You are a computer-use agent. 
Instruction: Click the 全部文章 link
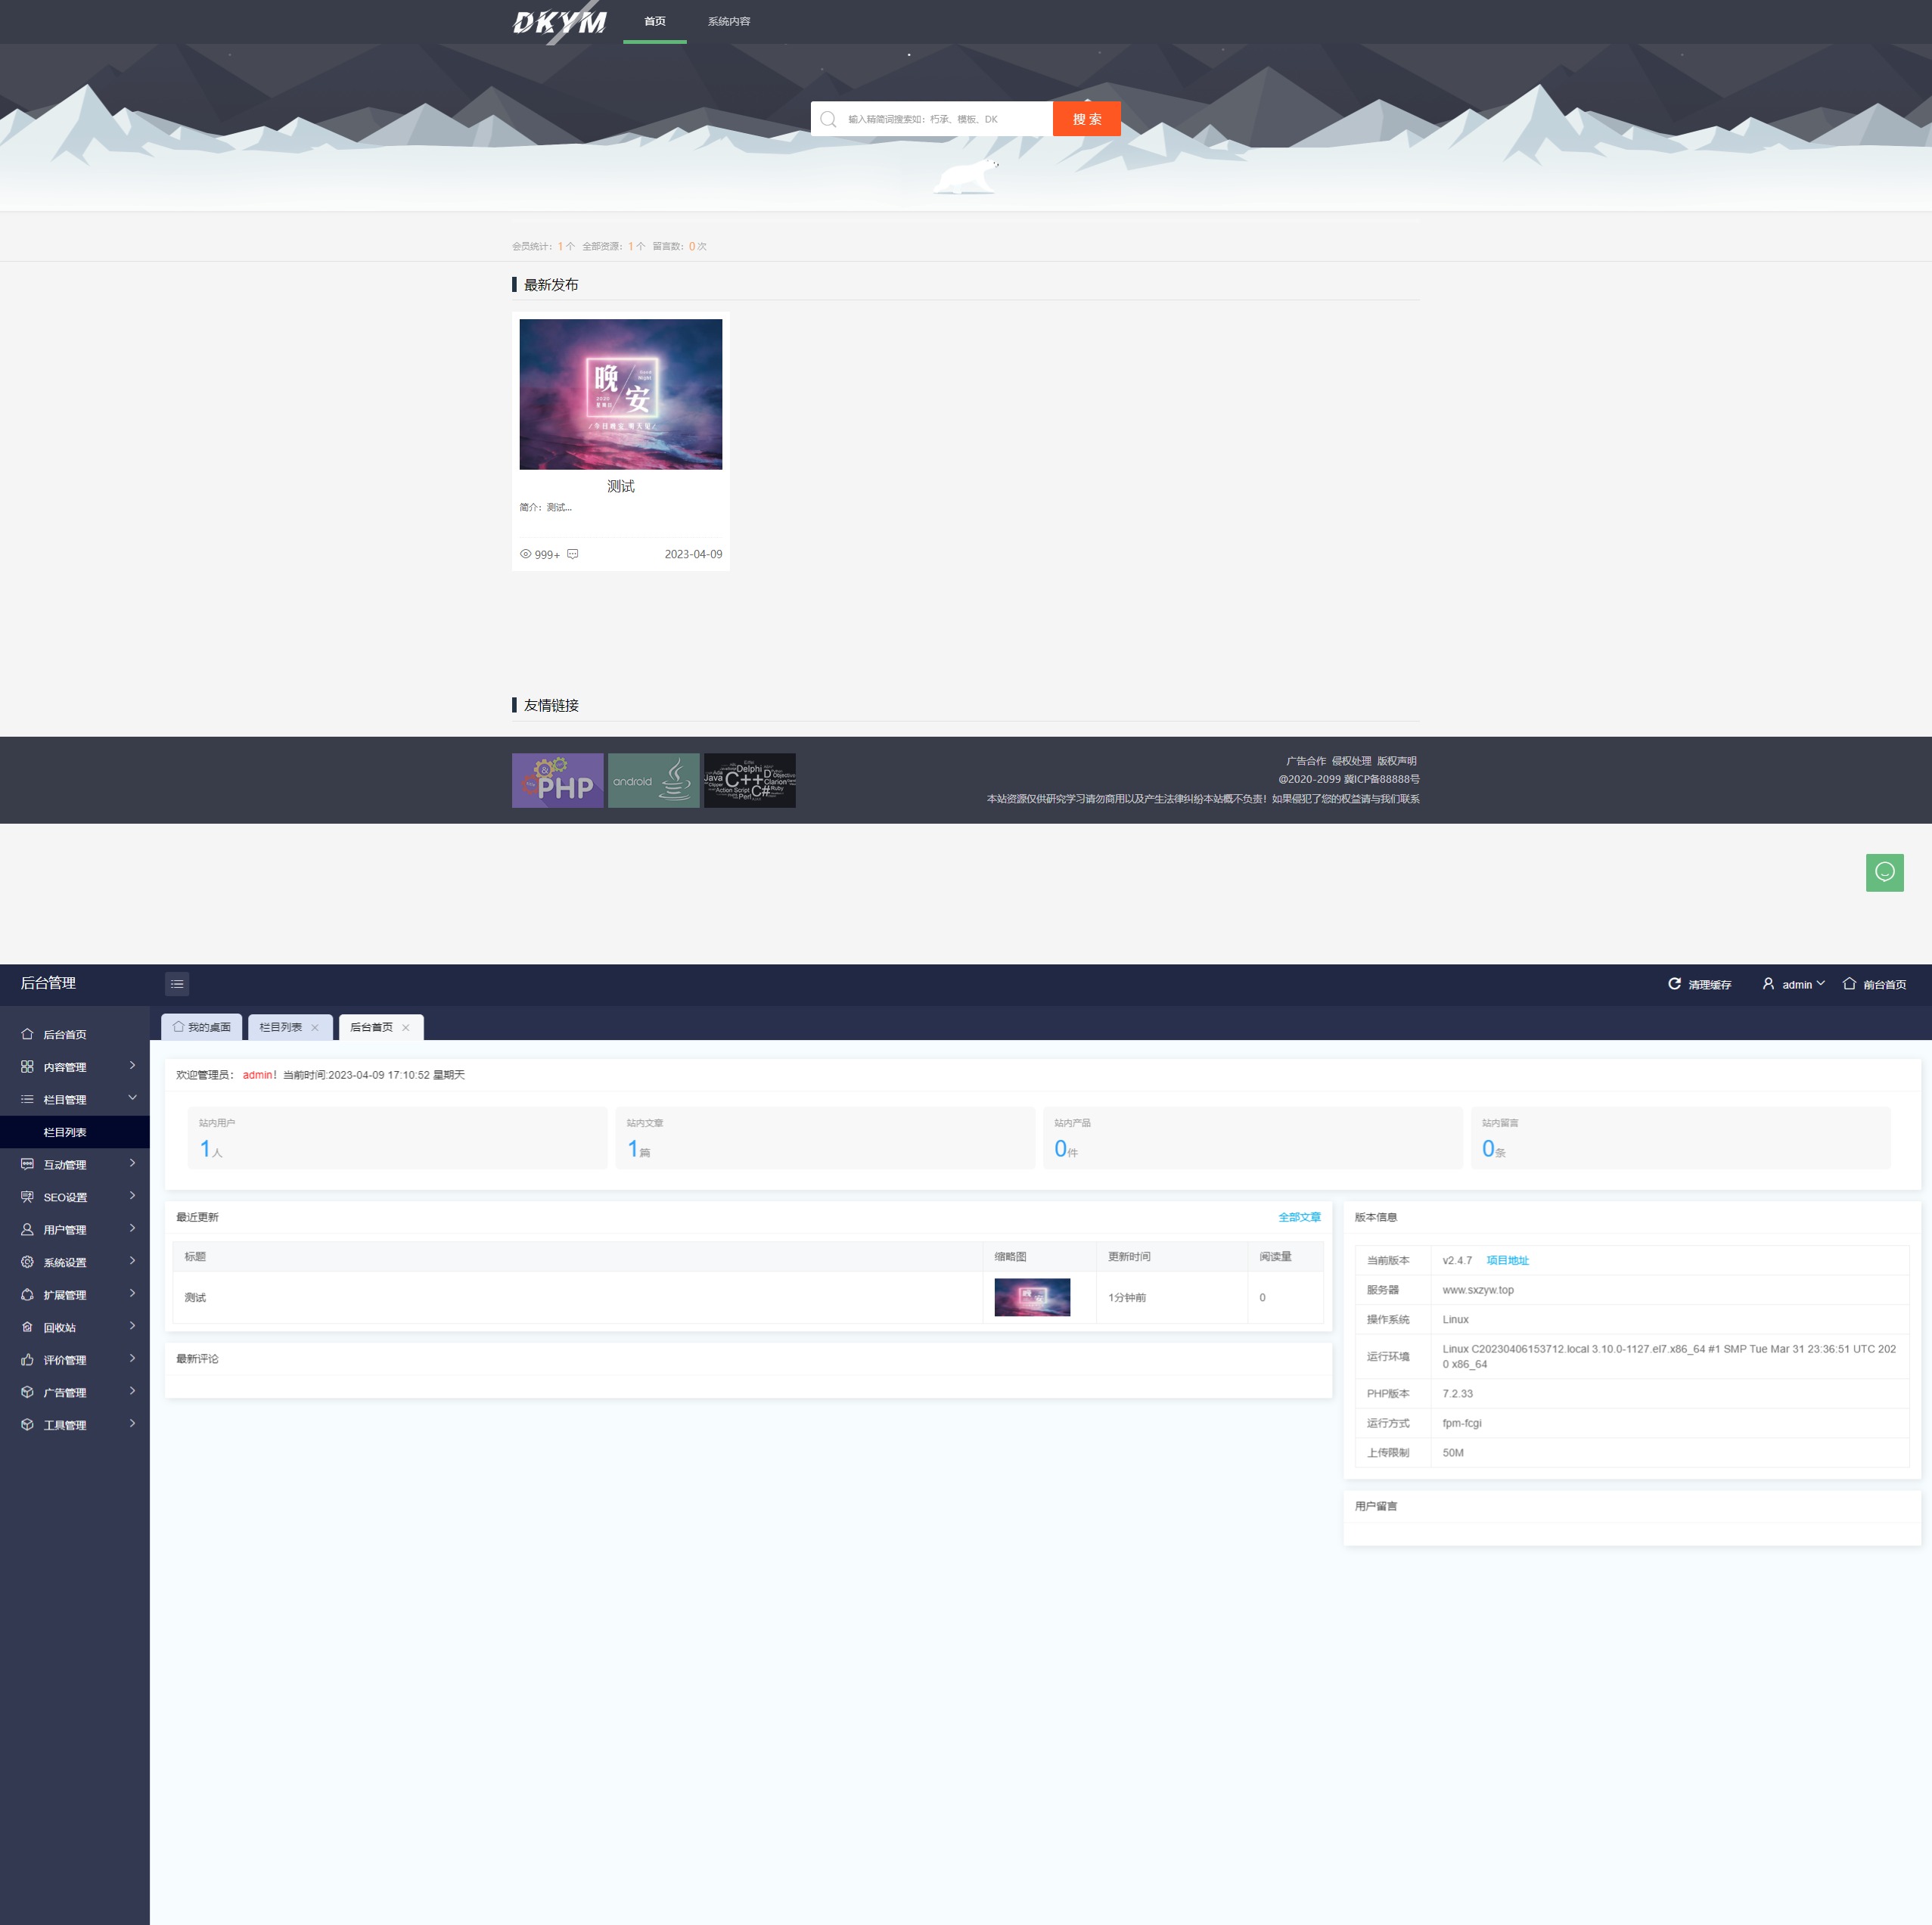[1296, 1216]
